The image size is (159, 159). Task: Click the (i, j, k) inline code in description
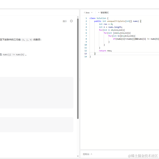coord(27,40)
